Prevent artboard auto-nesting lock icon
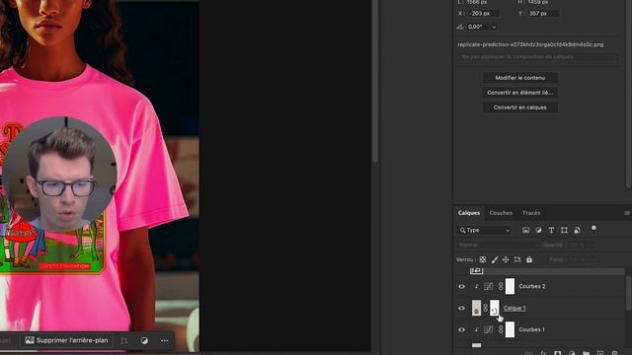The image size is (632, 355). coord(517,260)
